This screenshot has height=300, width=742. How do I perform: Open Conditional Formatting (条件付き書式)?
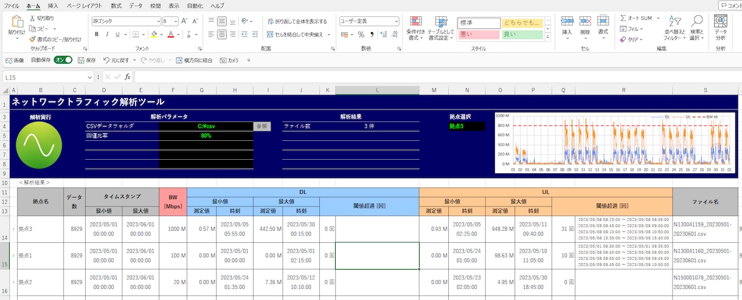pyautogui.click(x=415, y=29)
